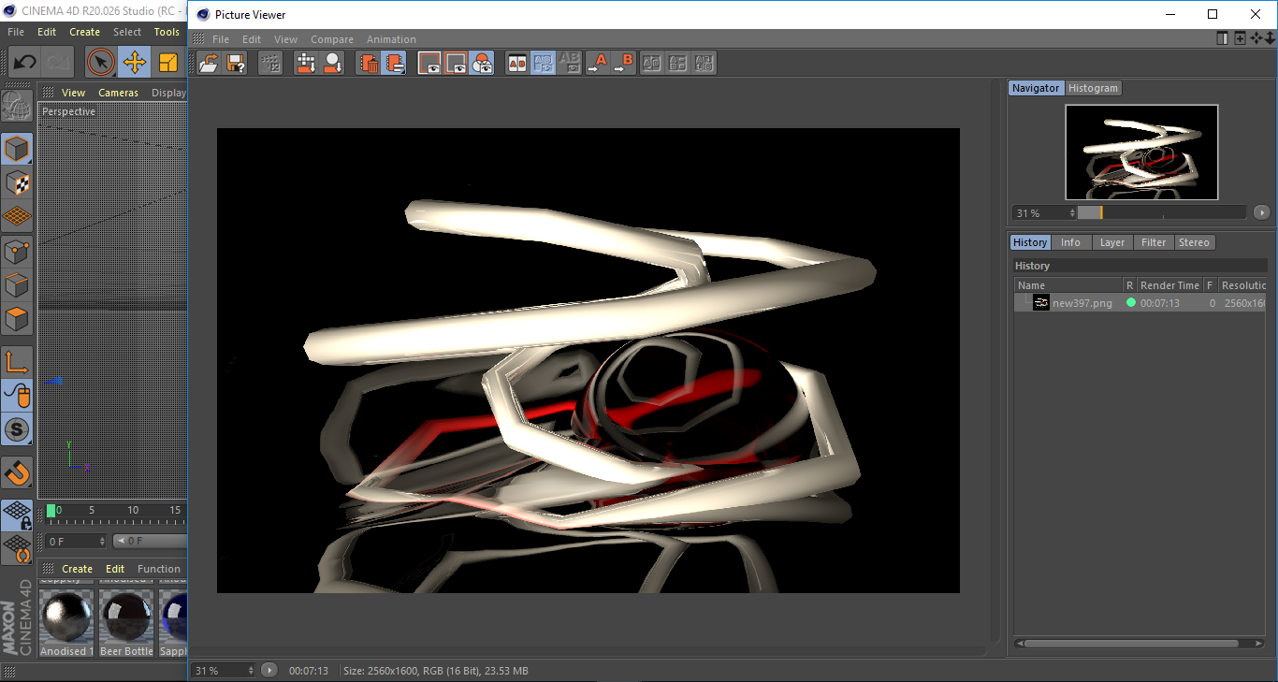Click the Workplane grid icon in Cinema 4D
The width and height of the screenshot is (1278, 682).
(x=17, y=216)
